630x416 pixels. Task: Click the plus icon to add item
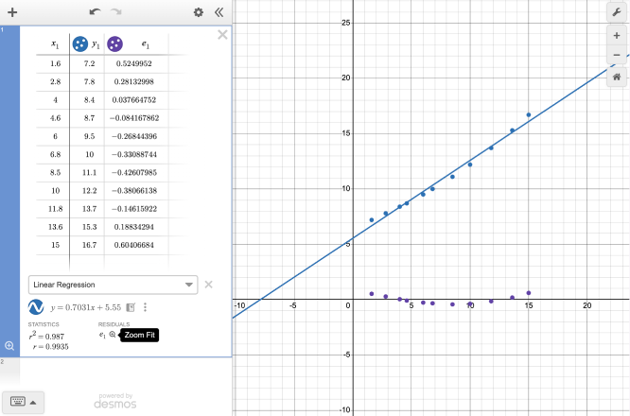tap(12, 12)
